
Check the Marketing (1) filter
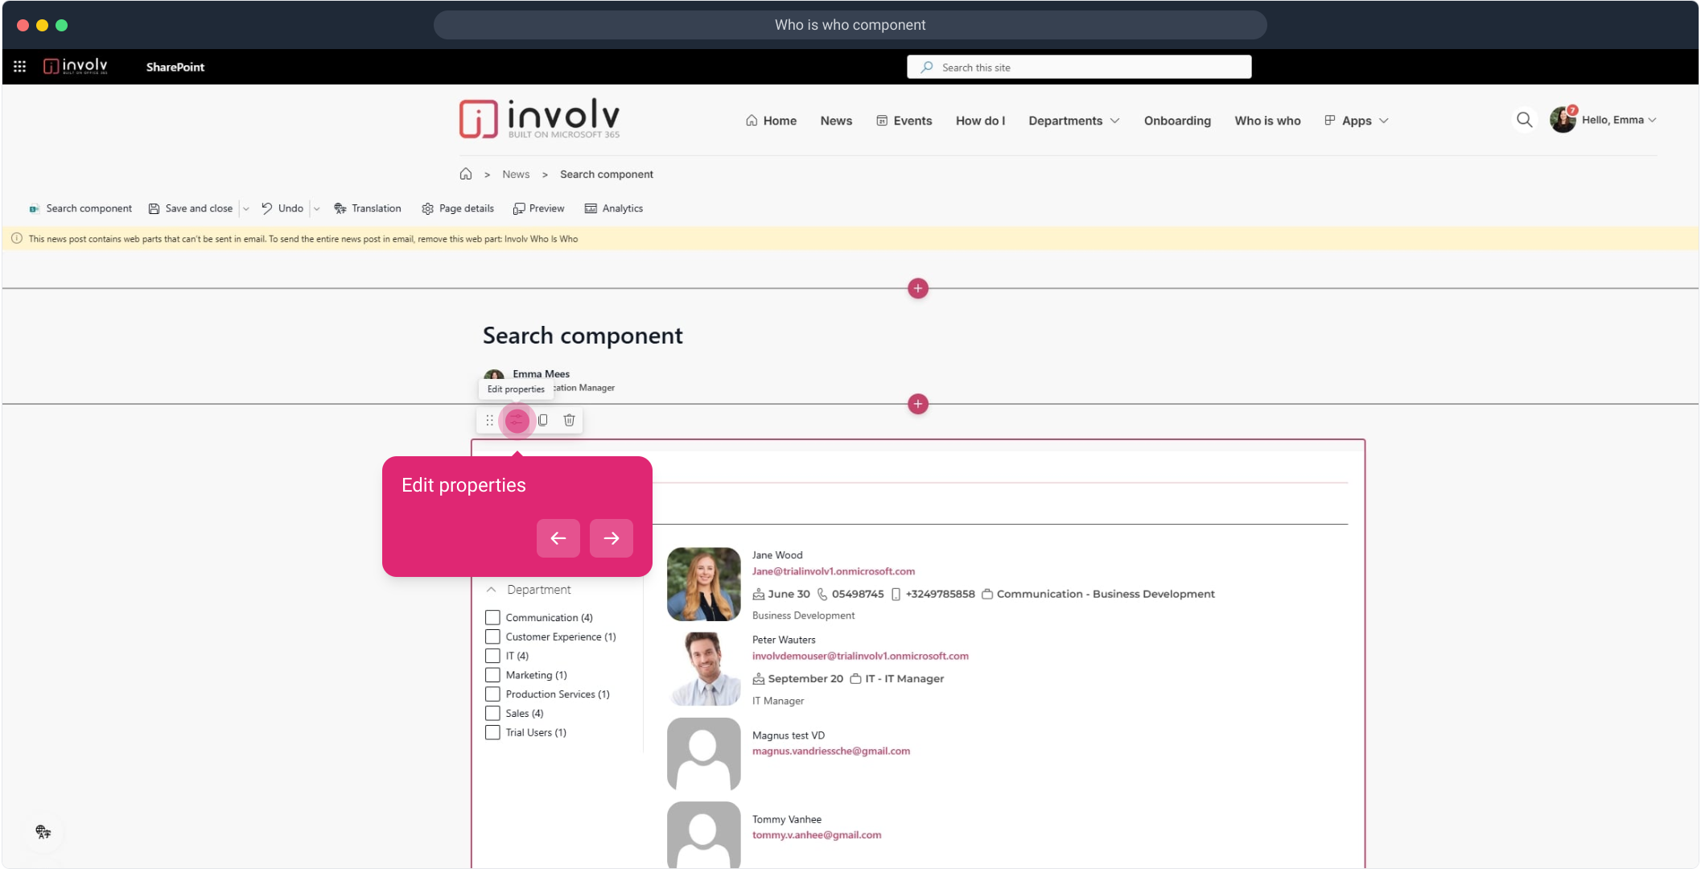[x=492, y=675]
